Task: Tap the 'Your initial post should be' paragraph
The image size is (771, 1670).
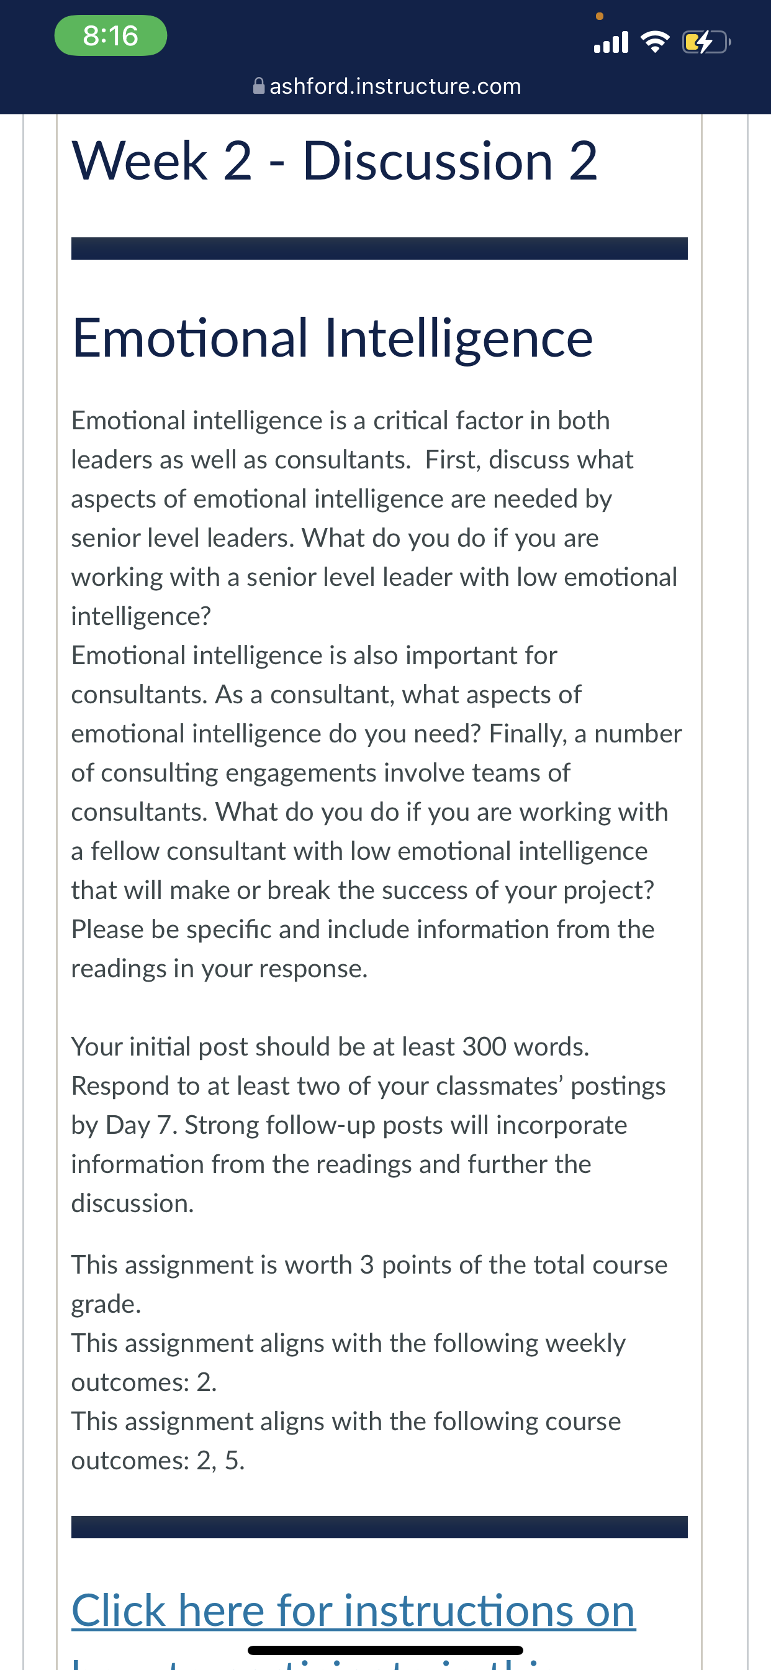Action: (x=369, y=1125)
